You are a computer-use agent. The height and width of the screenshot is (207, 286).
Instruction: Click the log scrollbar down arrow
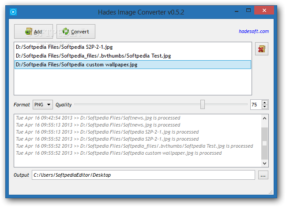[x=265, y=163]
